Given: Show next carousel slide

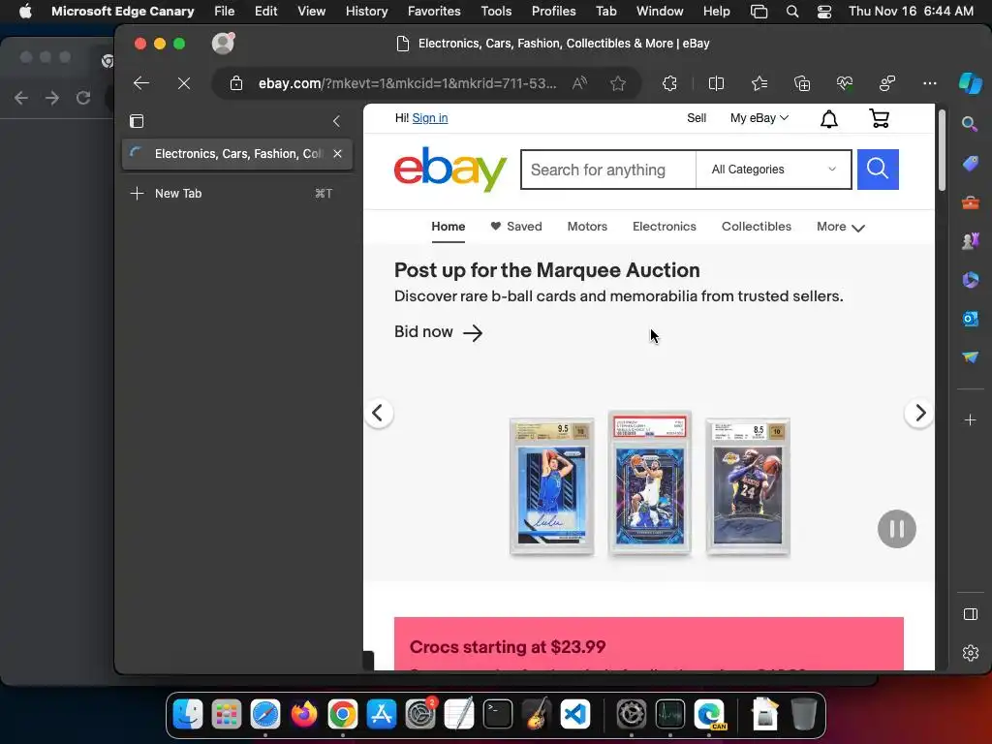Looking at the screenshot, I should pos(920,413).
